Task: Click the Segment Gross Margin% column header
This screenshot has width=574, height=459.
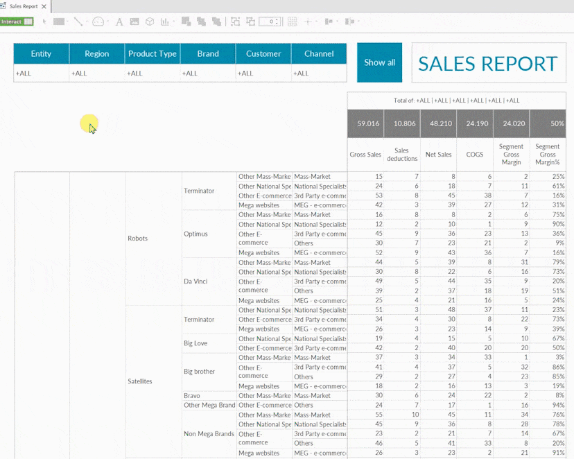Action: pos(547,155)
